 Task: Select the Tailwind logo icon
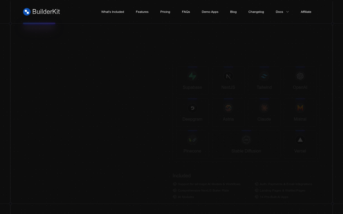264,76
